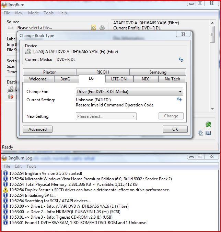Click the Advanced button
The height and width of the screenshot is (232, 221).
(37, 129)
